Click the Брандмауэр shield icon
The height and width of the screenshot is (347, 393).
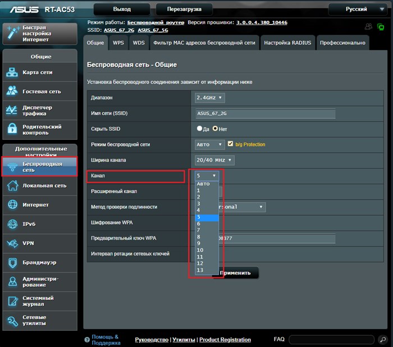[12, 263]
